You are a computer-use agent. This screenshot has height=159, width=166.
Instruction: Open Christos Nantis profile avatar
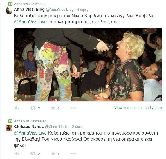point(9,128)
